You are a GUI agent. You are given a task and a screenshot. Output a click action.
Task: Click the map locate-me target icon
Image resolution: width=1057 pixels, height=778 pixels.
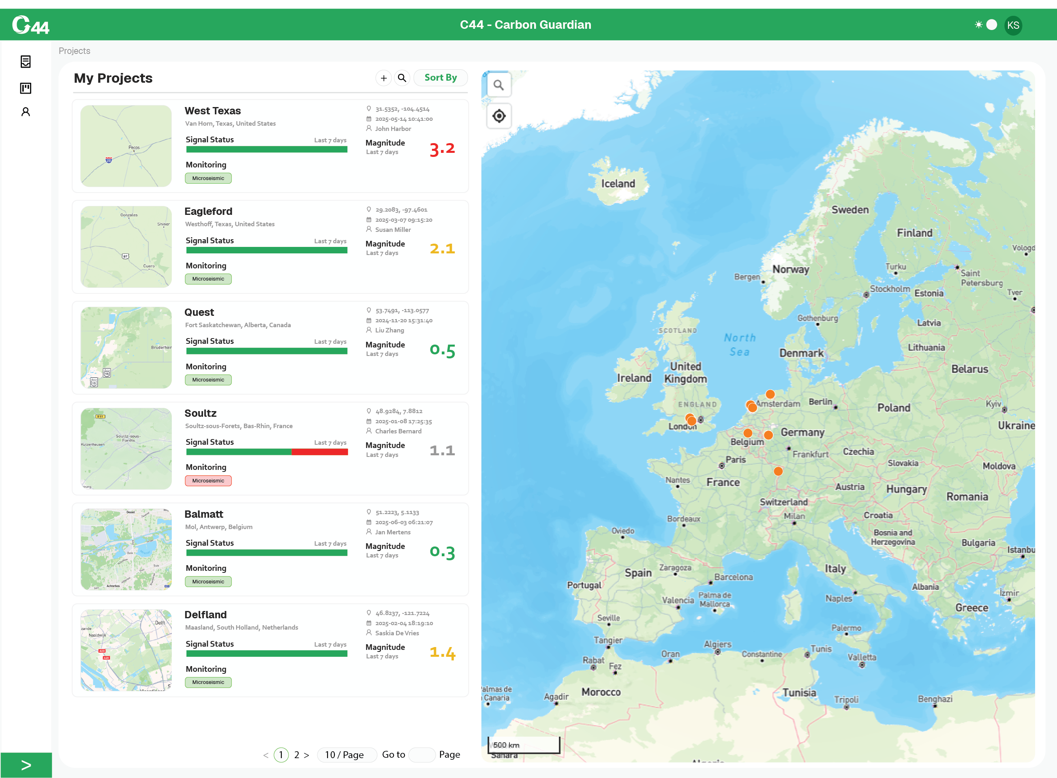pos(499,116)
